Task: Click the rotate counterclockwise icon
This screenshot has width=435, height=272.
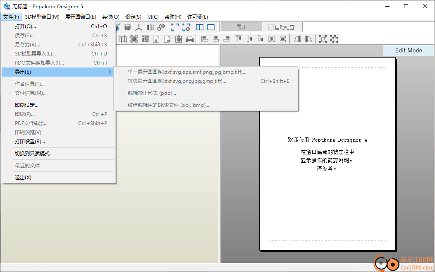Action: click(297, 39)
